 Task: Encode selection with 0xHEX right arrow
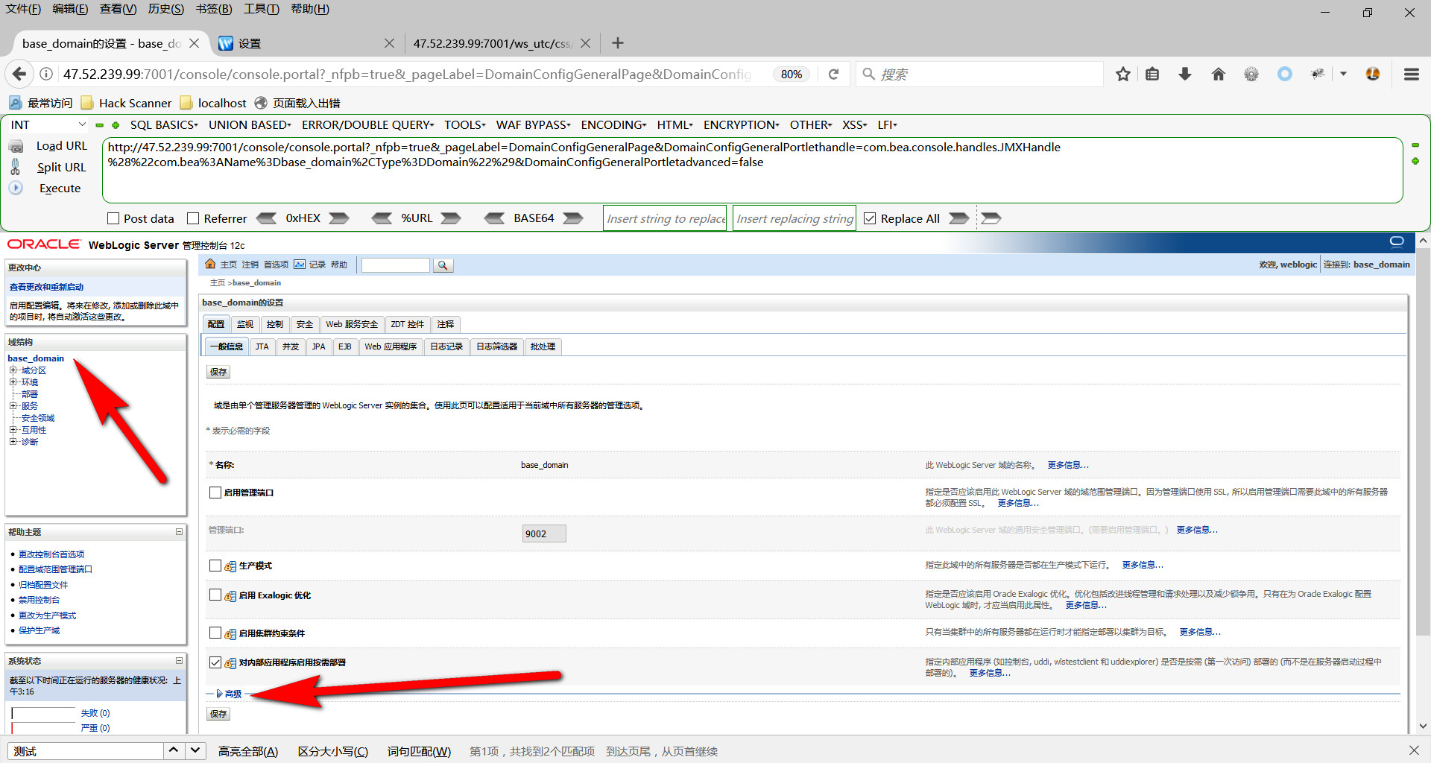pyautogui.click(x=339, y=218)
